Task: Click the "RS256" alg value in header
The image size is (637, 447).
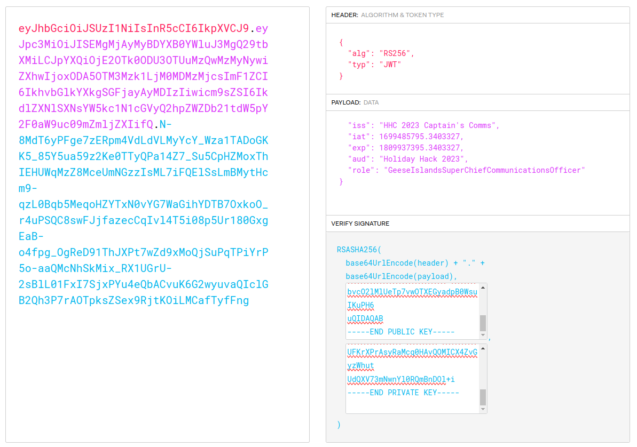Action: pyautogui.click(x=397, y=53)
